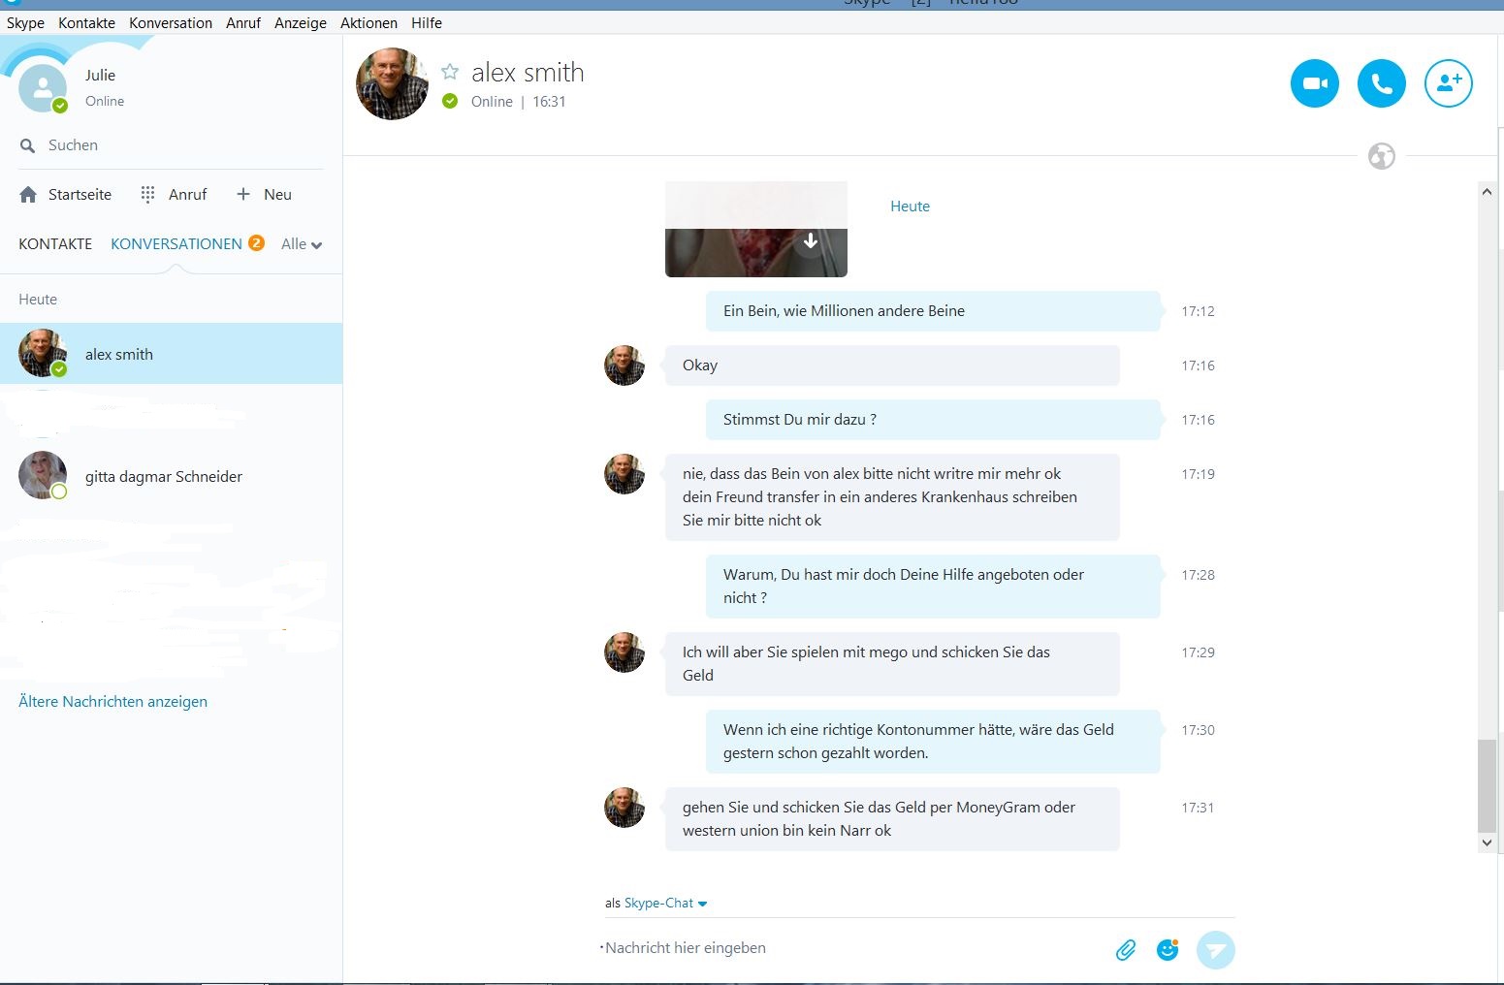Click the message input field
Screen dimensions: 1504x985
(x=844, y=948)
